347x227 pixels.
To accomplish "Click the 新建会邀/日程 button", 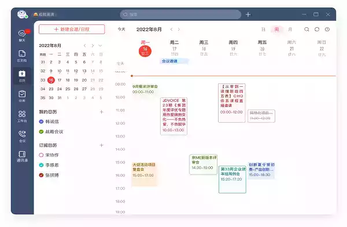I will point(72,30).
